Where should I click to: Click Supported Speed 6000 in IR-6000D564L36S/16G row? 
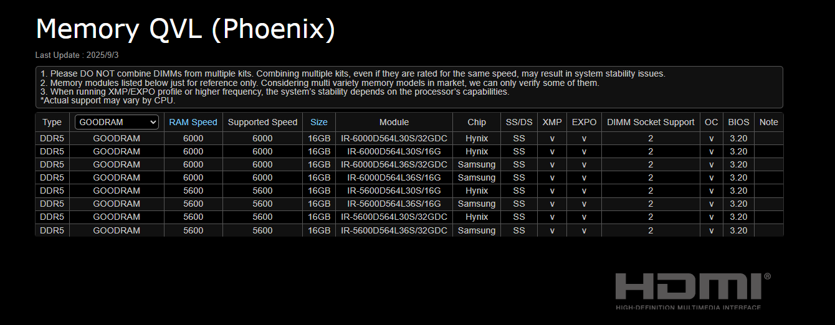point(262,177)
